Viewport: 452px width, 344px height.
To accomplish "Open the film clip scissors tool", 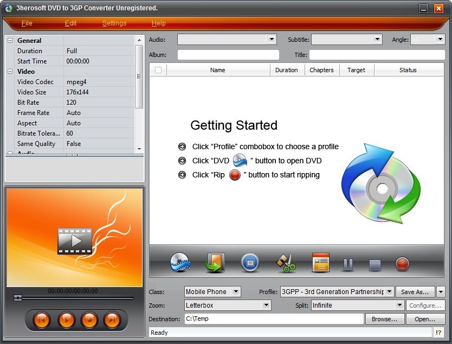I will [x=286, y=263].
